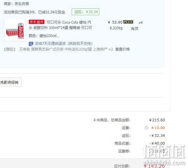
Task: Select the ¥53.90 unit price text
Action: pos(115,22)
